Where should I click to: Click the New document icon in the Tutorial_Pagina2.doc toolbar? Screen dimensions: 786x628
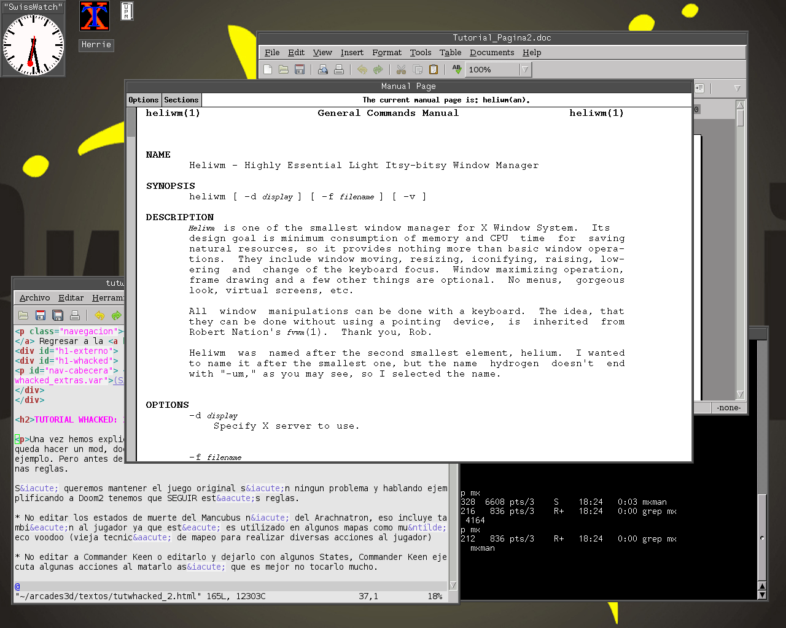(268, 70)
